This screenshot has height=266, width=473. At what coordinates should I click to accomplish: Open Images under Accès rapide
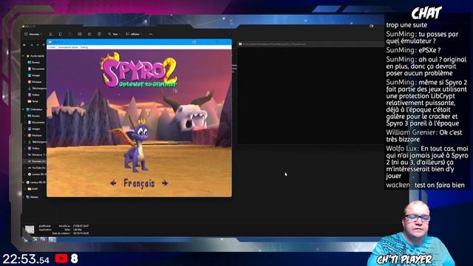tap(34, 75)
